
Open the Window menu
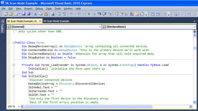coord(68,9)
